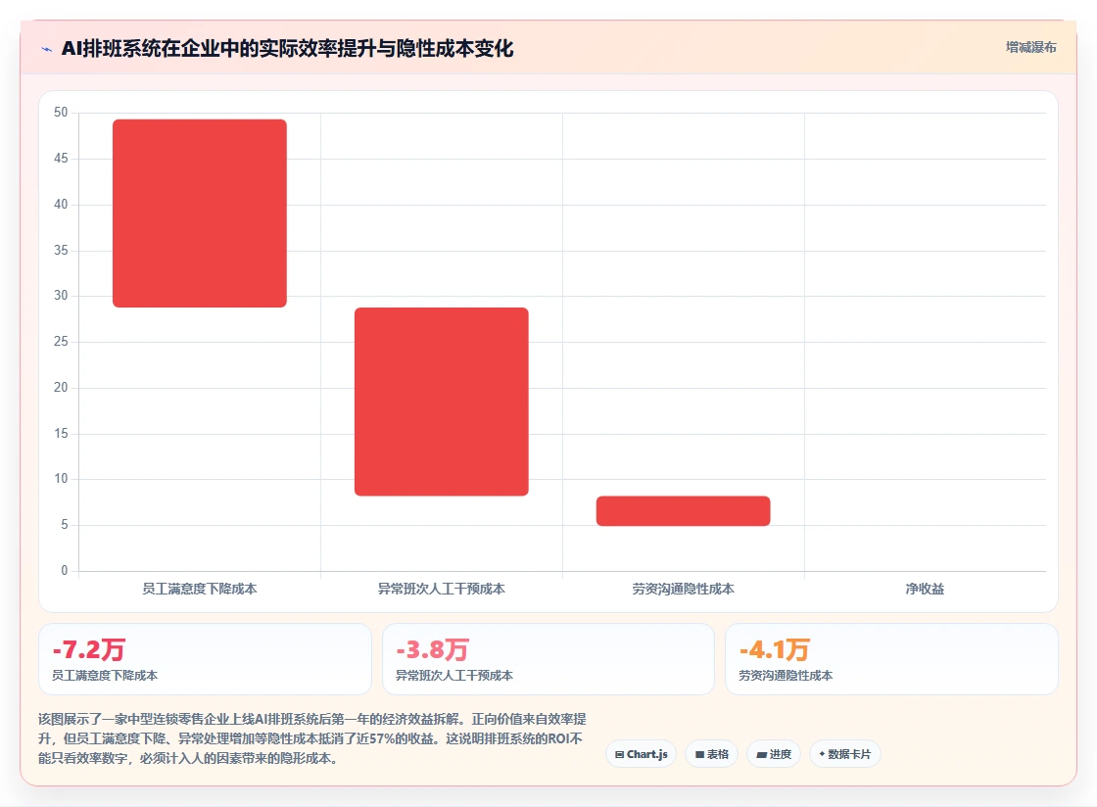Screen dimensions: 1097x807
Task: Click the y-axis value 0
Action: coord(65,571)
